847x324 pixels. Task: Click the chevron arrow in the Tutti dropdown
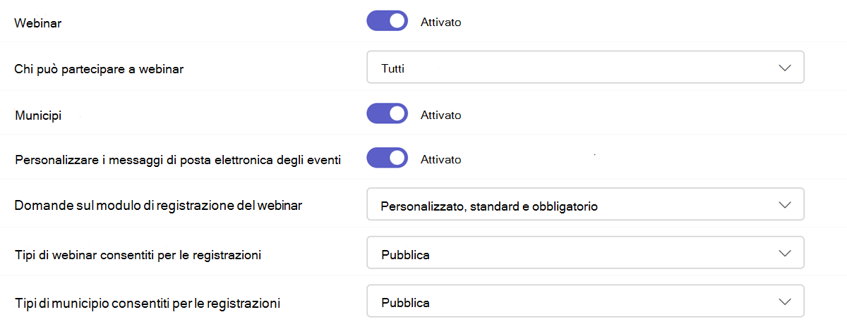[784, 68]
